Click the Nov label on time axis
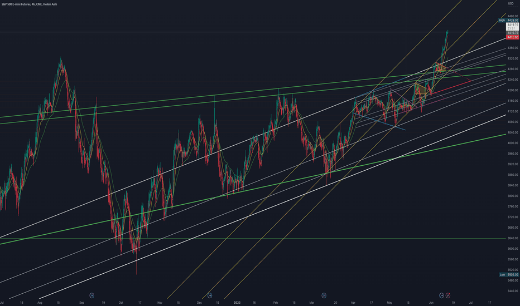 pyautogui.click(x=160, y=303)
